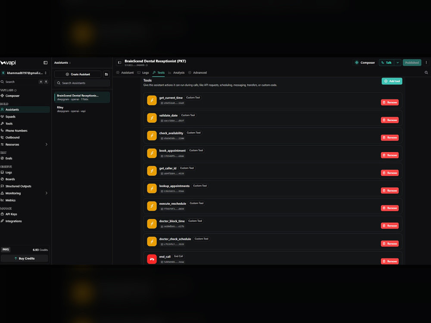This screenshot has width=431, height=323.
Task: Click the Add tool button
Action: pos(392,81)
